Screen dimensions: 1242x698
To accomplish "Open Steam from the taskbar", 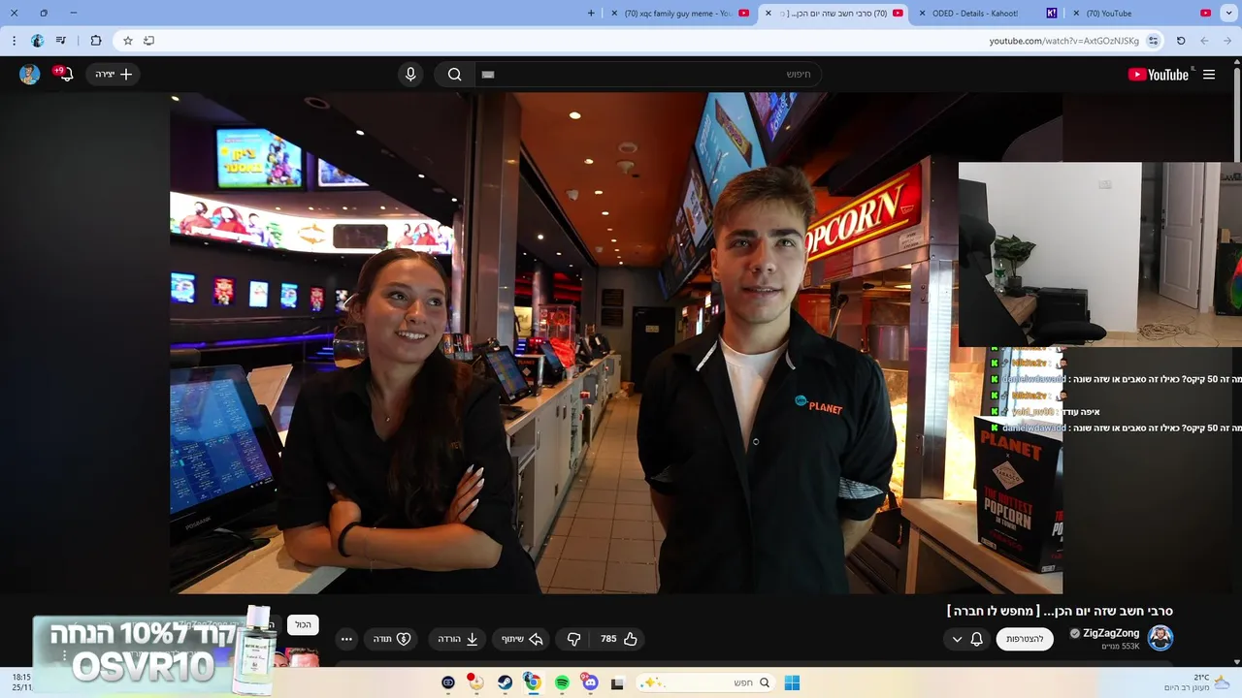I will [x=506, y=682].
